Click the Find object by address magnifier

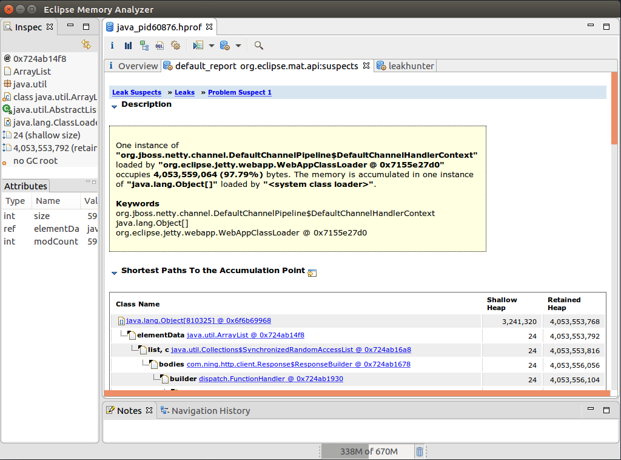click(x=258, y=46)
